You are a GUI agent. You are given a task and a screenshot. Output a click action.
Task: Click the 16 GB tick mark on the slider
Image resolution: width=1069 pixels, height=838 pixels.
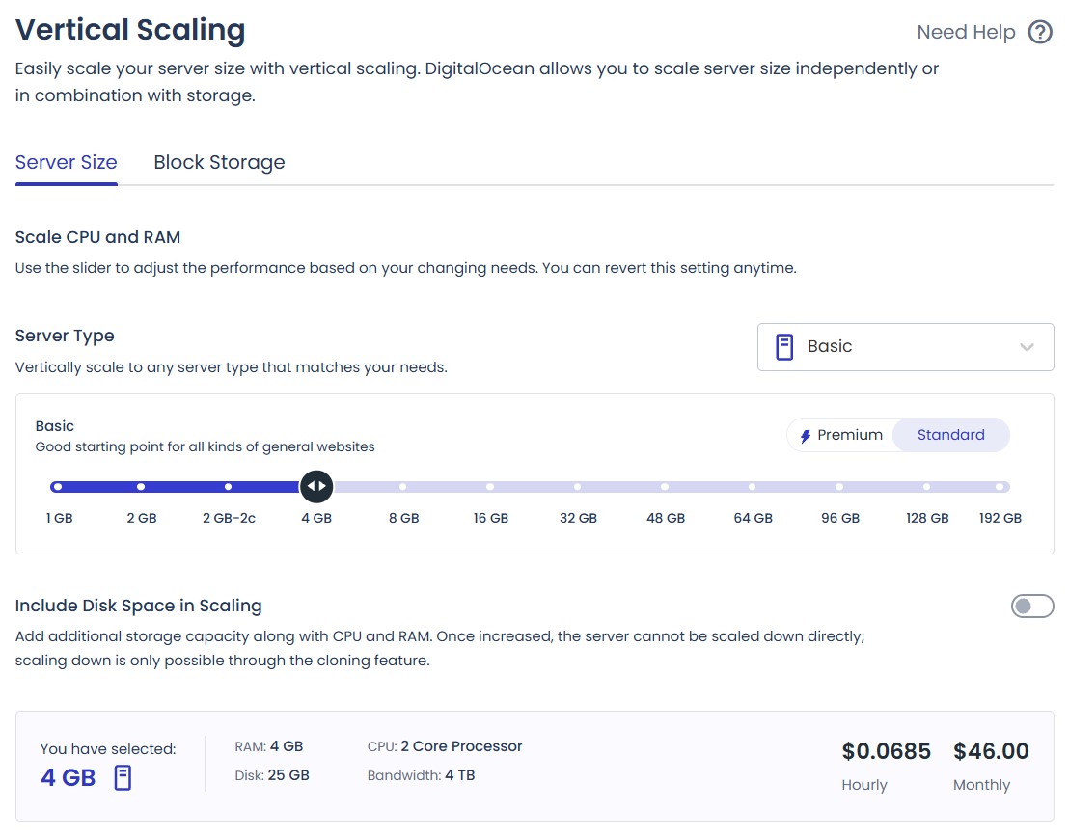[490, 486]
